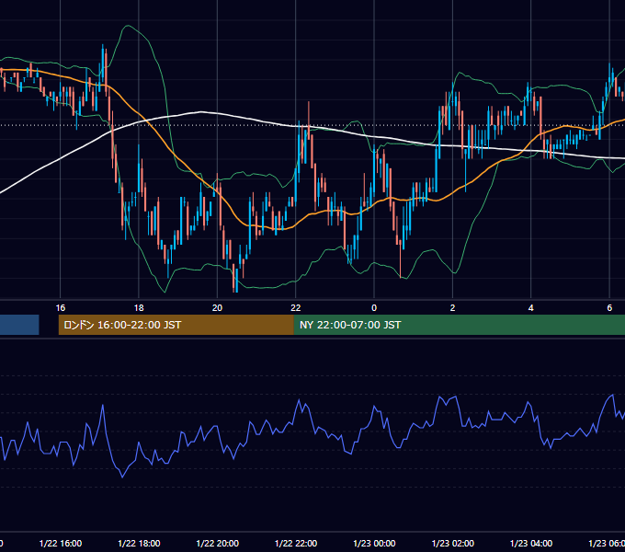625x552 pixels.
Task: Click the 1/23 02:00 date label
Action: [453, 544]
